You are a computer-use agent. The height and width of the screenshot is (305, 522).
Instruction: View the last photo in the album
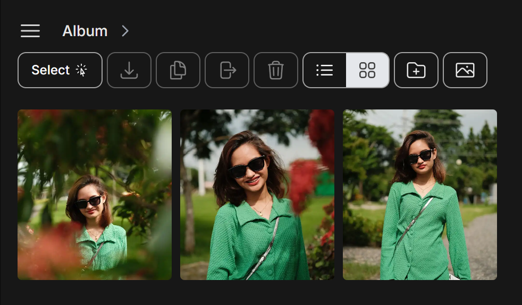[420, 194]
